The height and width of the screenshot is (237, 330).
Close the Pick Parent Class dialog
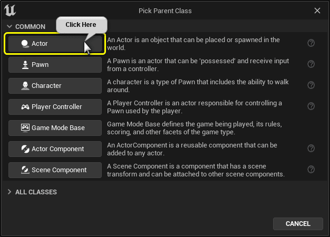317,11
